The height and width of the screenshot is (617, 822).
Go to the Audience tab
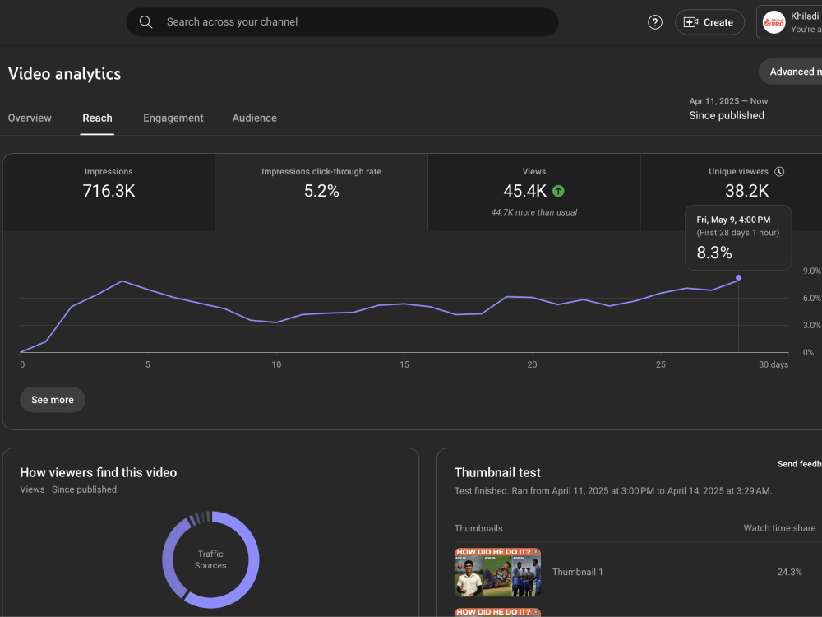pyautogui.click(x=254, y=118)
